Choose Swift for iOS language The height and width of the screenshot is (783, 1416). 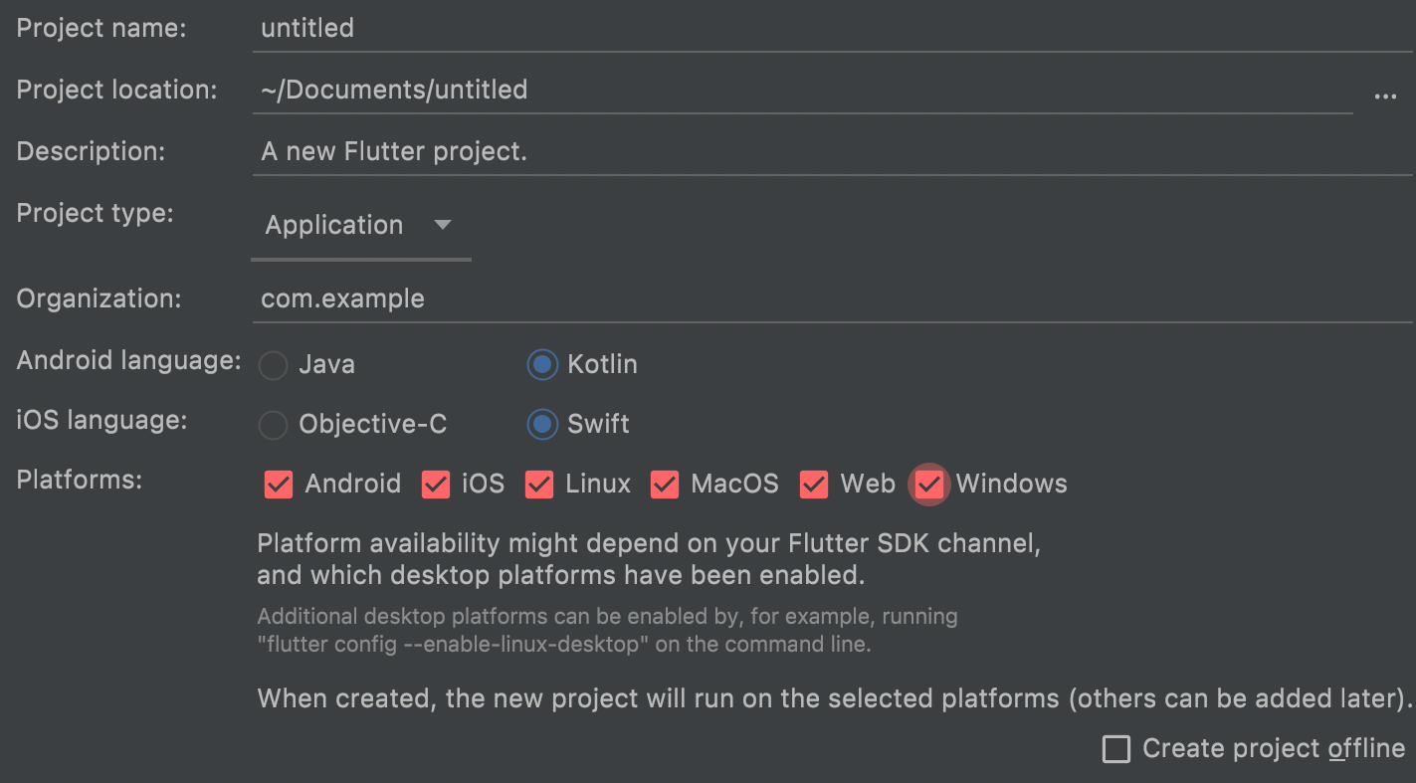[578, 425]
